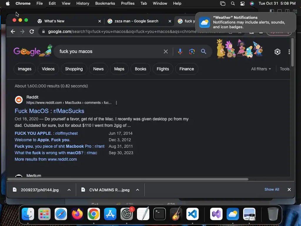The height and width of the screenshot is (226, 301).
Task: Filter results by Shopping
Action: pyautogui.click(x=74, y=69)
